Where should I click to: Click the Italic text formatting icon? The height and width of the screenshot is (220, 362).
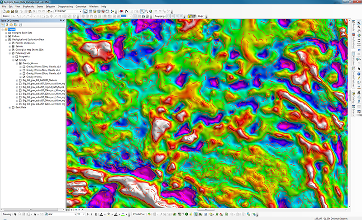(90, 214)
